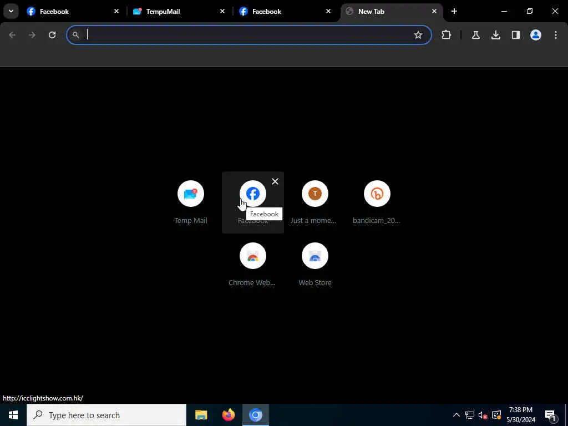Open the Downloads icon
Viewport: 568px width, 426px height.
(x=496, y=35)
